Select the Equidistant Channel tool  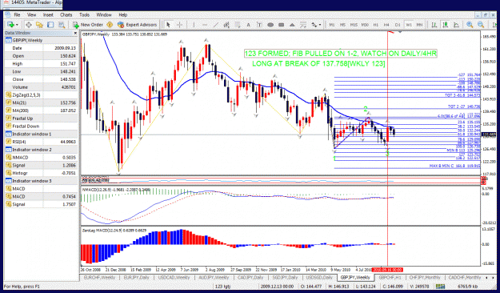click(x=226, y=25)
